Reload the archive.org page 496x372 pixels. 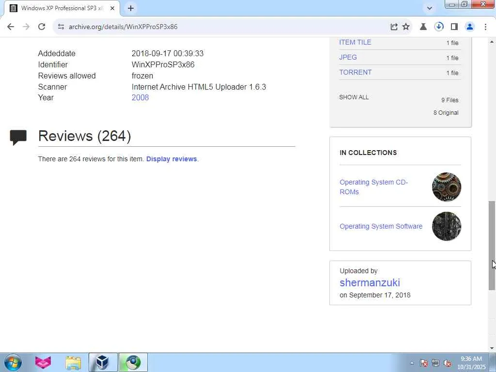coord(42,27)
